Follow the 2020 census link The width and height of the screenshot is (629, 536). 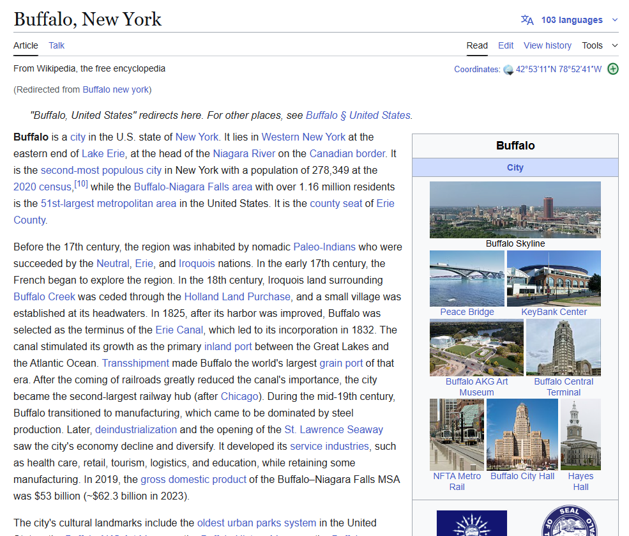click(x=42, y=187)
